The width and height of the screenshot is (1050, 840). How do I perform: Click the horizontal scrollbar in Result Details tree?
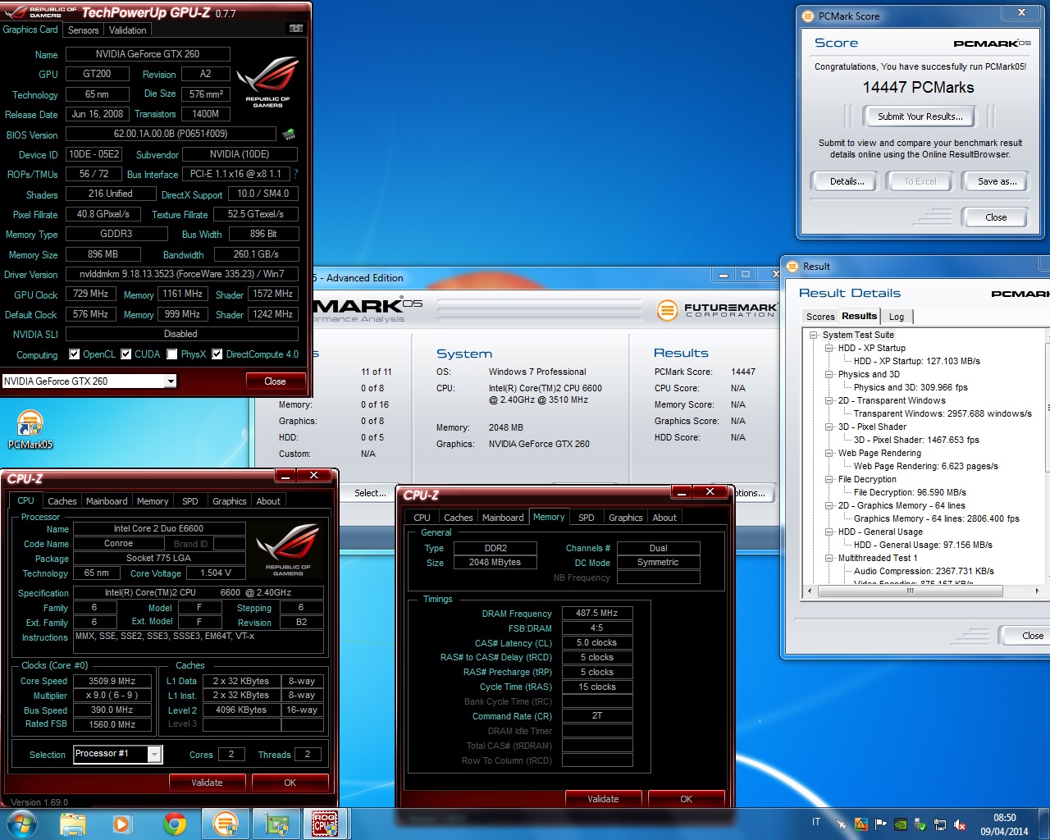(910, 591)
